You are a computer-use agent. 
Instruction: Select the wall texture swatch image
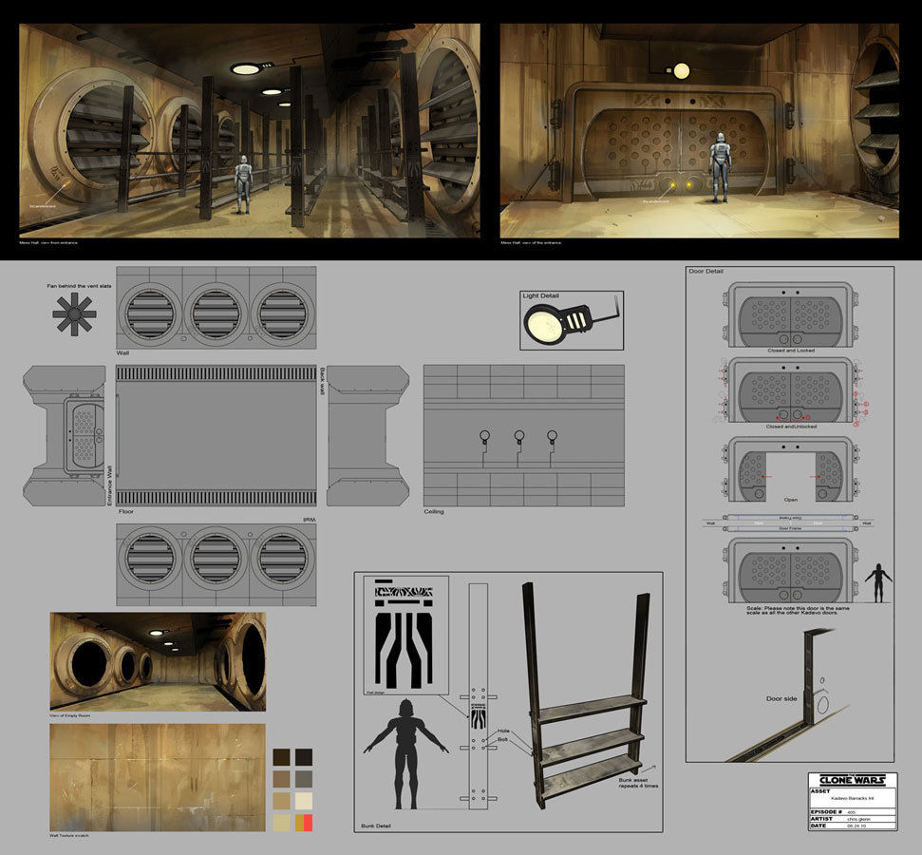[158, 777]
